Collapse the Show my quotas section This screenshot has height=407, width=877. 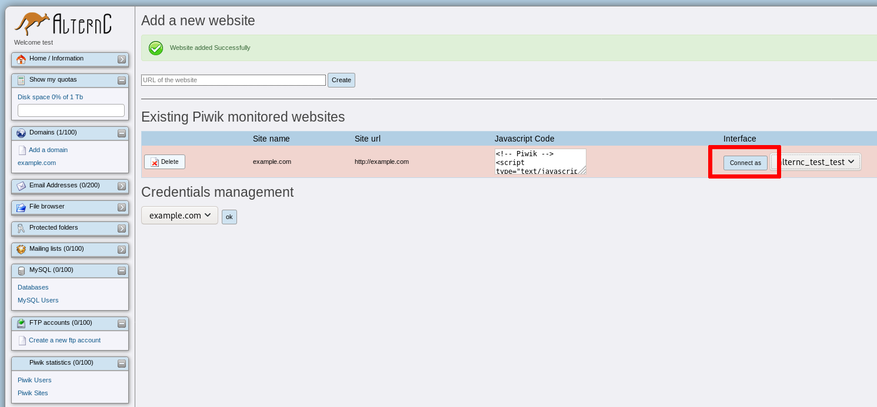(122, 80)
